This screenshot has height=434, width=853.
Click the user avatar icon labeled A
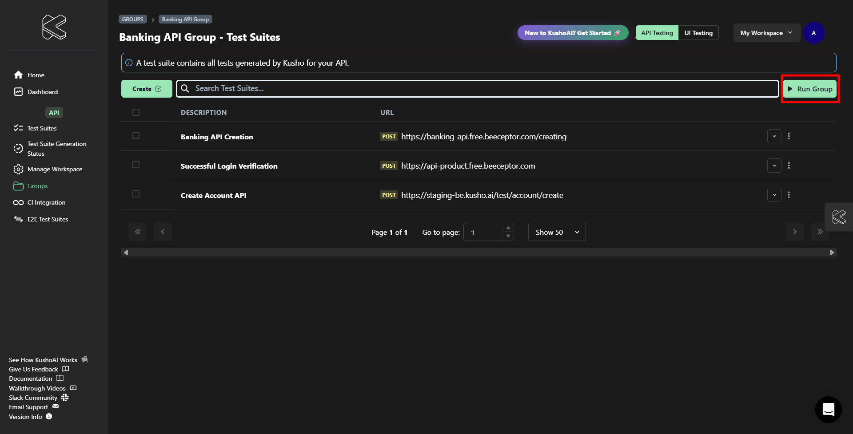coord(813,33)
